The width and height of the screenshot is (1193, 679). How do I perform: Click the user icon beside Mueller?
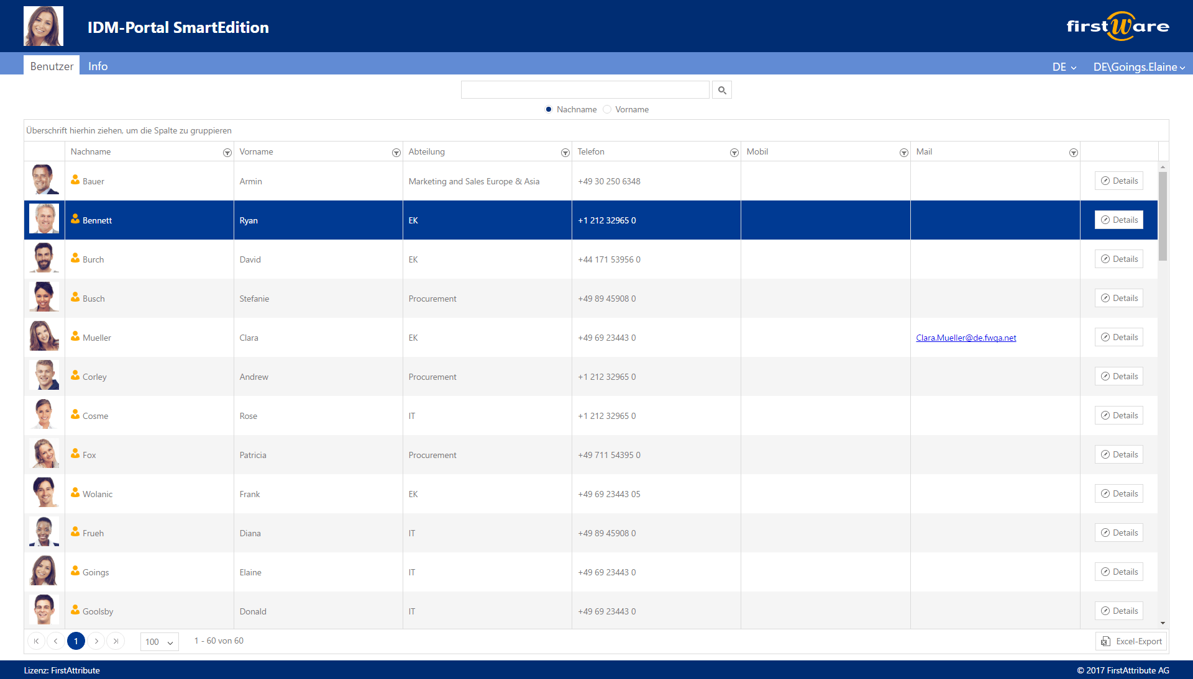coord(75,336)
